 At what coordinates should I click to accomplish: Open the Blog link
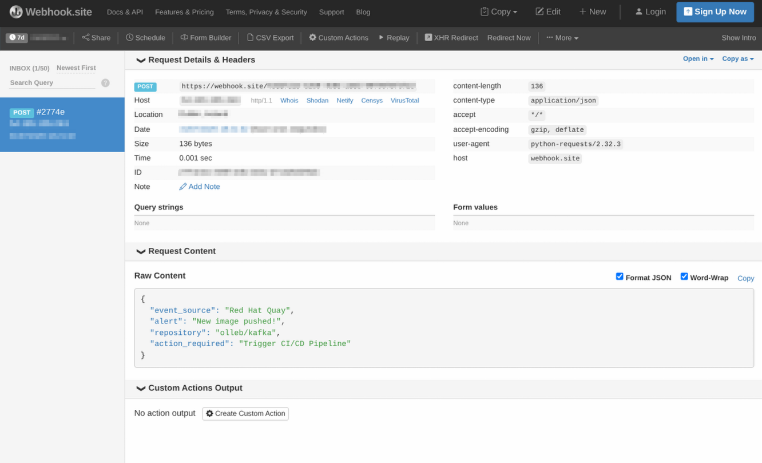(363, 12)
